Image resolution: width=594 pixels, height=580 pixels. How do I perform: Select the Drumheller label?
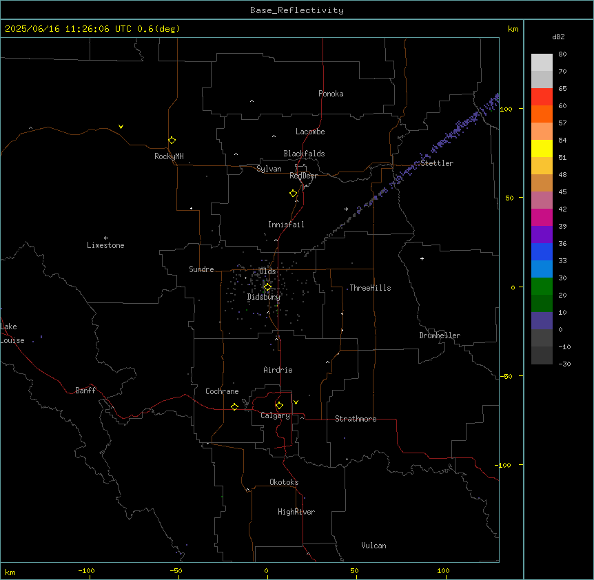440,335
